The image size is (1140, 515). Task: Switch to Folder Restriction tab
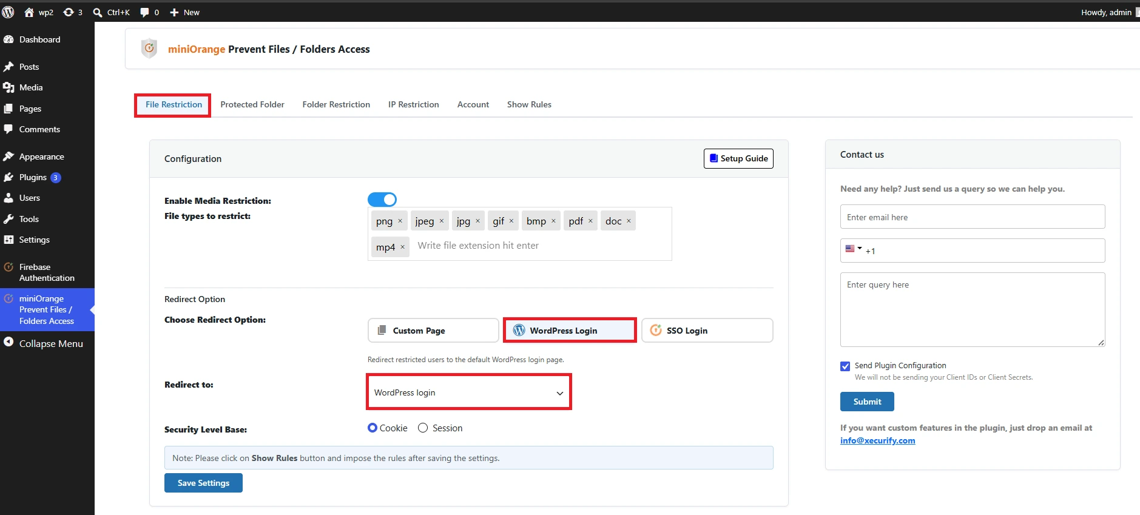pos(336,104)
